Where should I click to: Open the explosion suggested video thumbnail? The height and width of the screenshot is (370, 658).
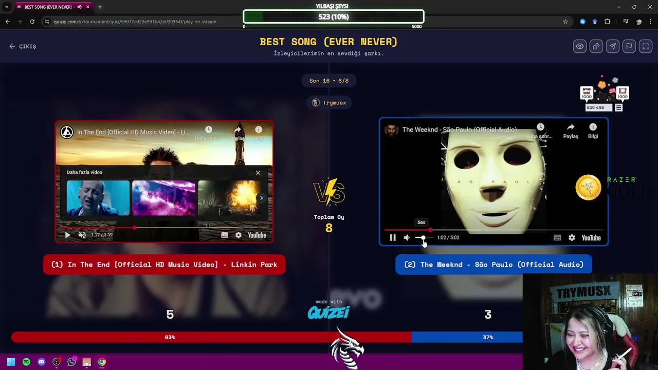point(229,198)
